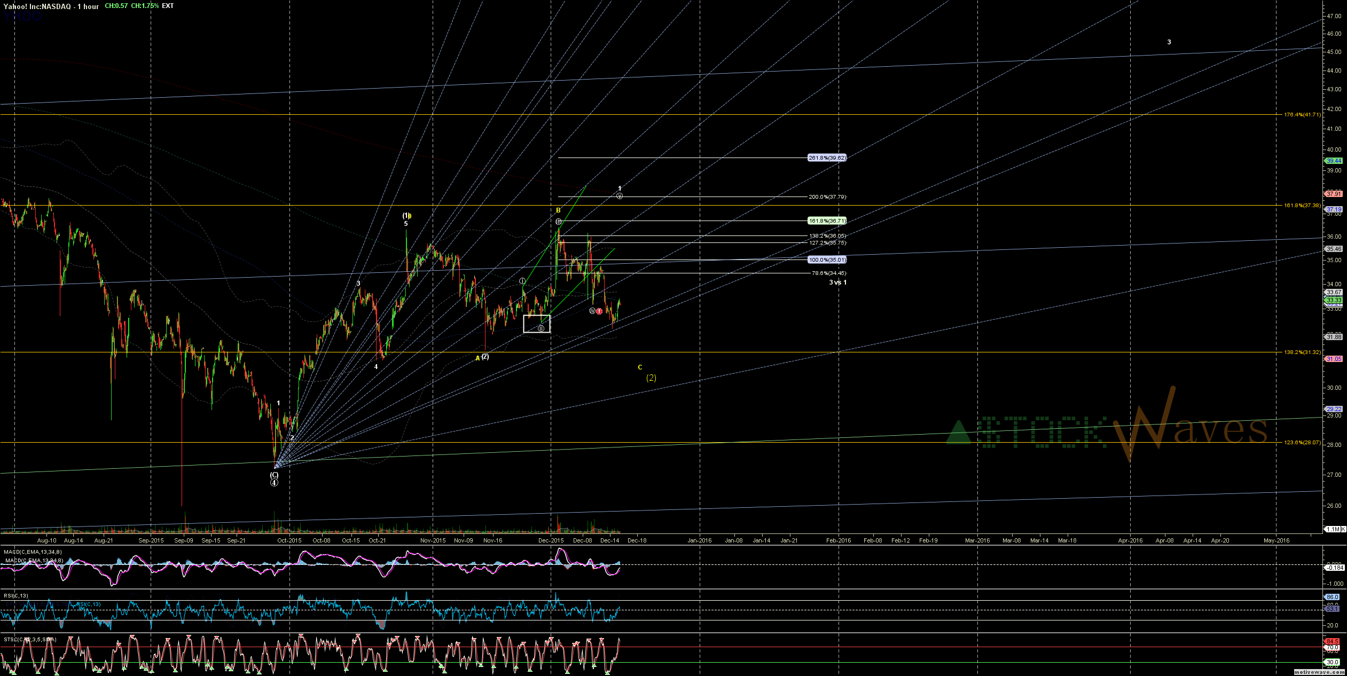Select the 161.8%(36.71) Fibonacci label

[x=827, y=221]
